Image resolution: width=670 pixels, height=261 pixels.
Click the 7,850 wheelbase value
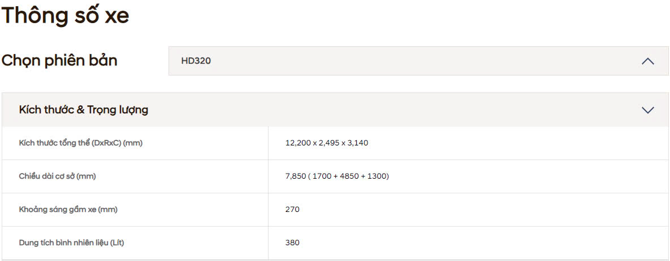pos(295,176)
